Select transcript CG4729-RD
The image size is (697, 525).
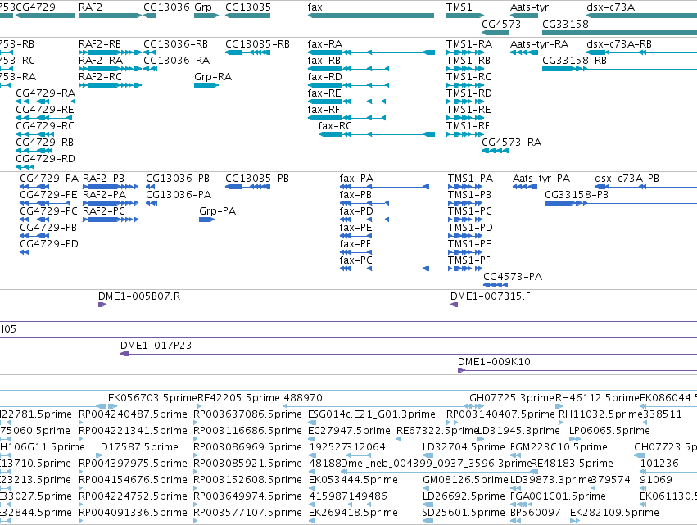25,167
